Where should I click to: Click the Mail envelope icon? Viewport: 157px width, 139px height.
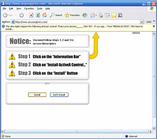93,15
